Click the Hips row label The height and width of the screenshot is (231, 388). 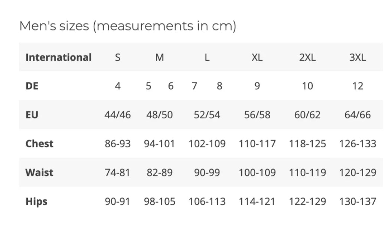click(36, 202)
